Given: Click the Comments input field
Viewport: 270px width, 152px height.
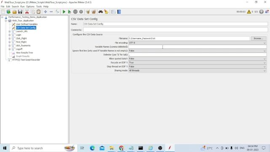Looking at the screenshot, I should click(x=175, y=30).
